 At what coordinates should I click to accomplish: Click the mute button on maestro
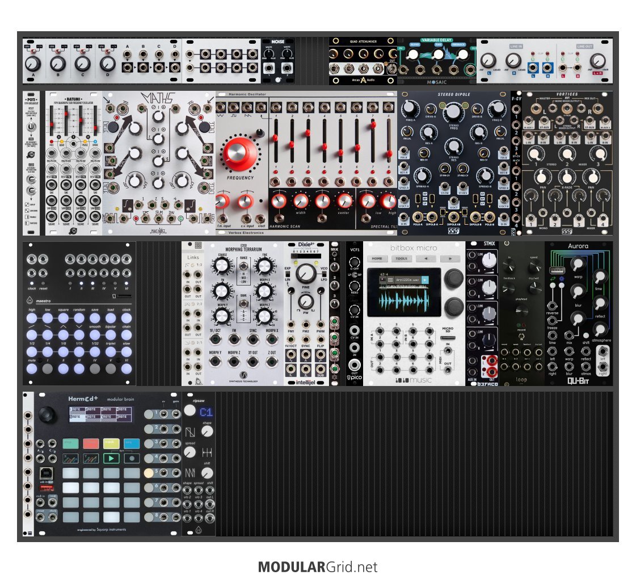[32, 368]
